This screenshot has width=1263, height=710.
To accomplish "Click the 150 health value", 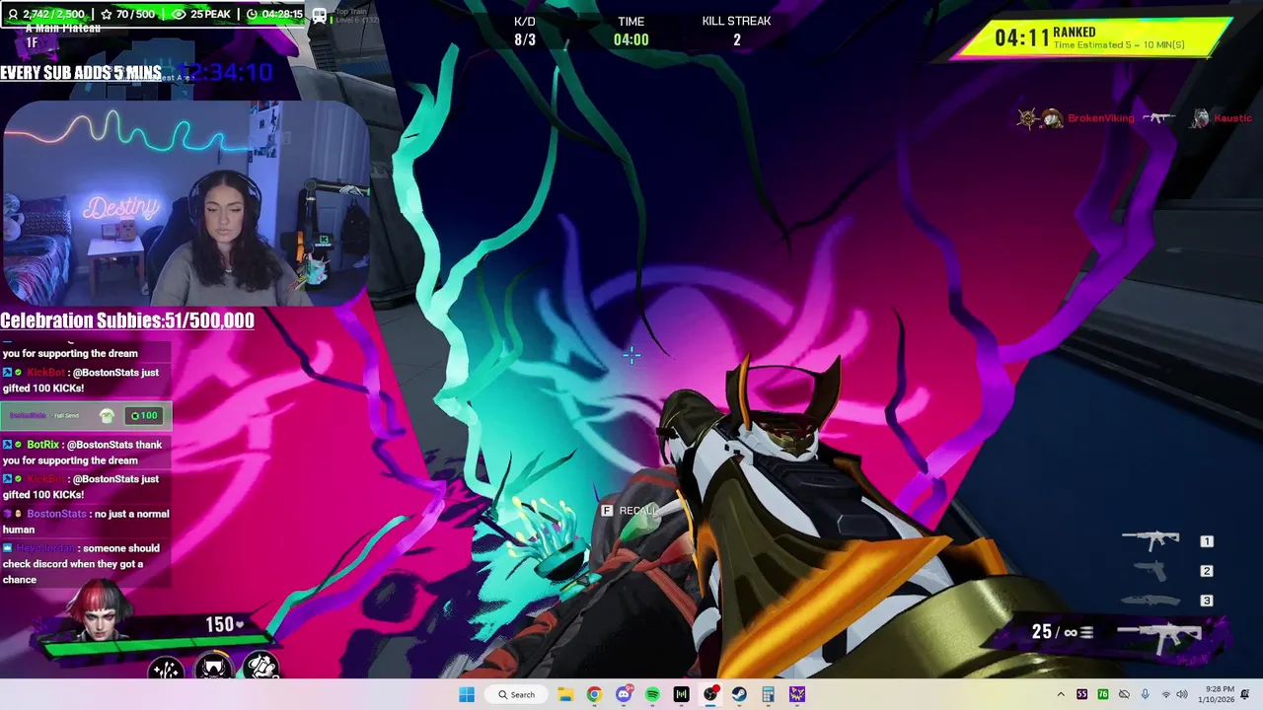I will pos(219,624).
